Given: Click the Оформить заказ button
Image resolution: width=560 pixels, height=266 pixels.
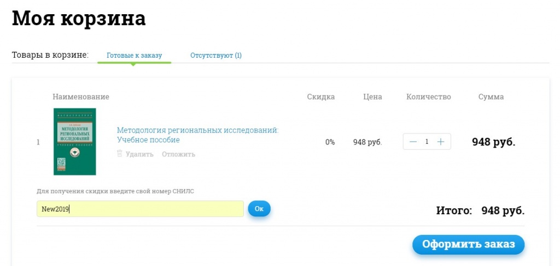Looking at the screenshot, I should pyautogui.click(x=469, y=244).
